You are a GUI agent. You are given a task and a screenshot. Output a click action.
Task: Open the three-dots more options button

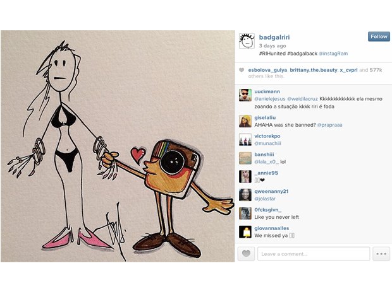point(381,254)
